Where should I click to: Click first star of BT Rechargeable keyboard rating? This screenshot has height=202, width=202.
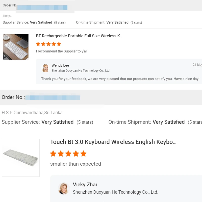pyautogui.click(x=38, y=44)
